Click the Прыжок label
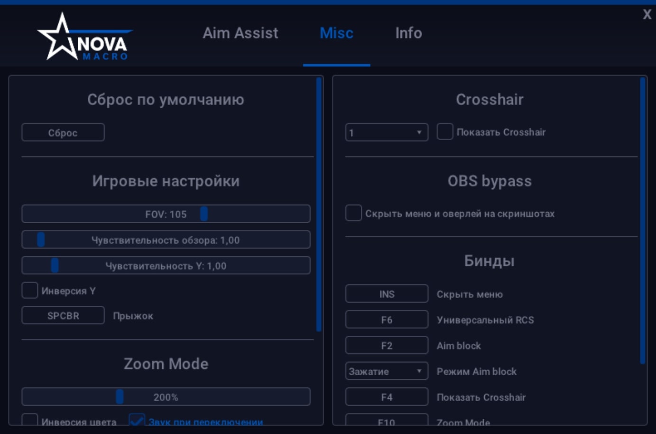656x434 pixels. pyautogui.click(x=133, y=316)
